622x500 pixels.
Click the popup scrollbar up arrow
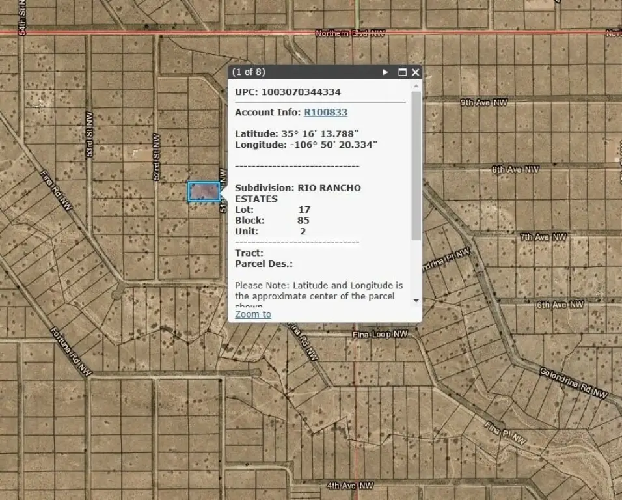(x=416, y=85)
